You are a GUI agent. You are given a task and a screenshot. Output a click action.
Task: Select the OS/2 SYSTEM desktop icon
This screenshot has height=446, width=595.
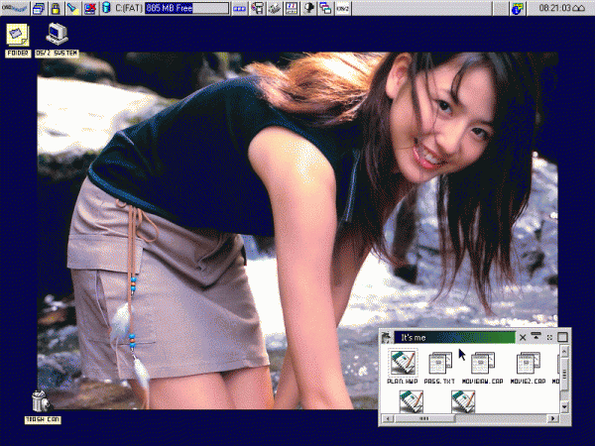(57, 41)
